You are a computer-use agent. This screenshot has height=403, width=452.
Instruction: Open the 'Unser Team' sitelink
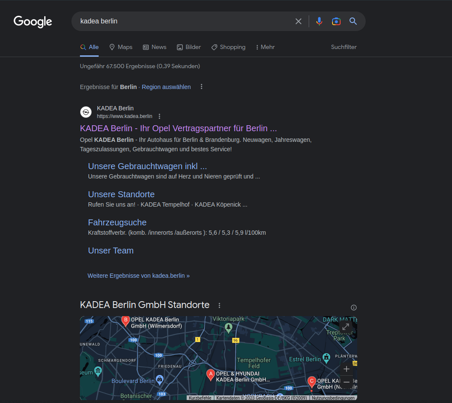click(111, 250)
